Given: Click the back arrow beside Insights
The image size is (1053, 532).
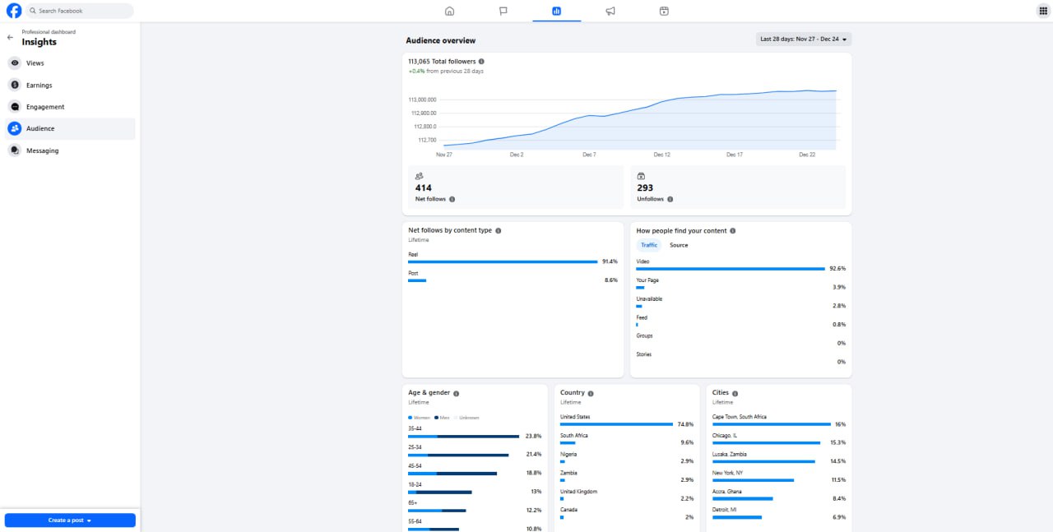Looking at the screenshot, I should pyautogui.click(x=10, y=38).
